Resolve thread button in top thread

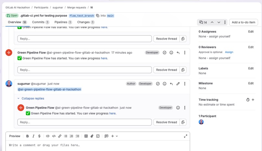[166, 39]
